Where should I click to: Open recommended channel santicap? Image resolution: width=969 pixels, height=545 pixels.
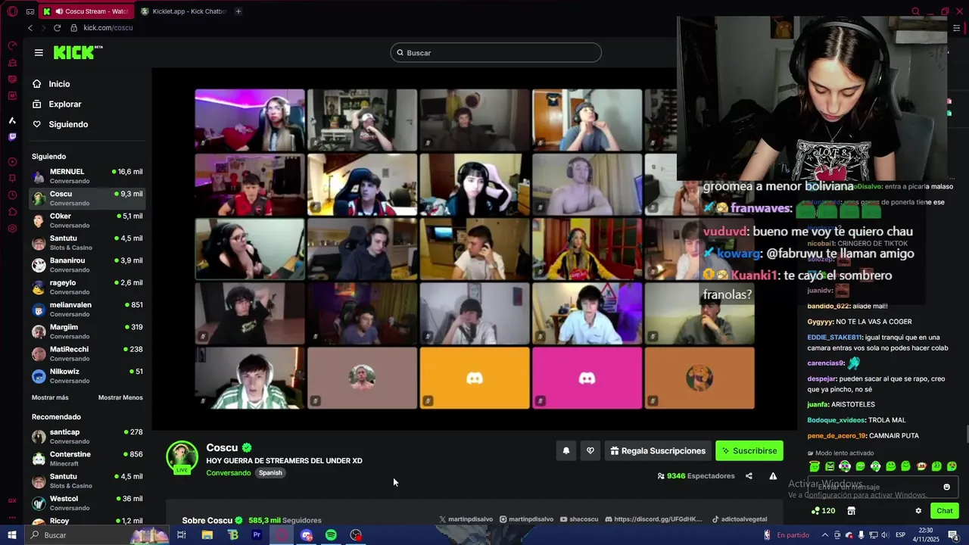tap(87, 436)
